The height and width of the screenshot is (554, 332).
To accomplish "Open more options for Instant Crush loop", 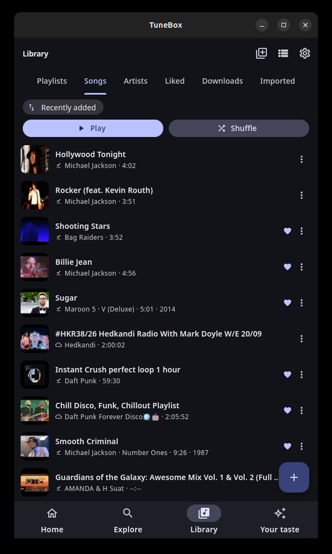I will (x=301, y=374).
